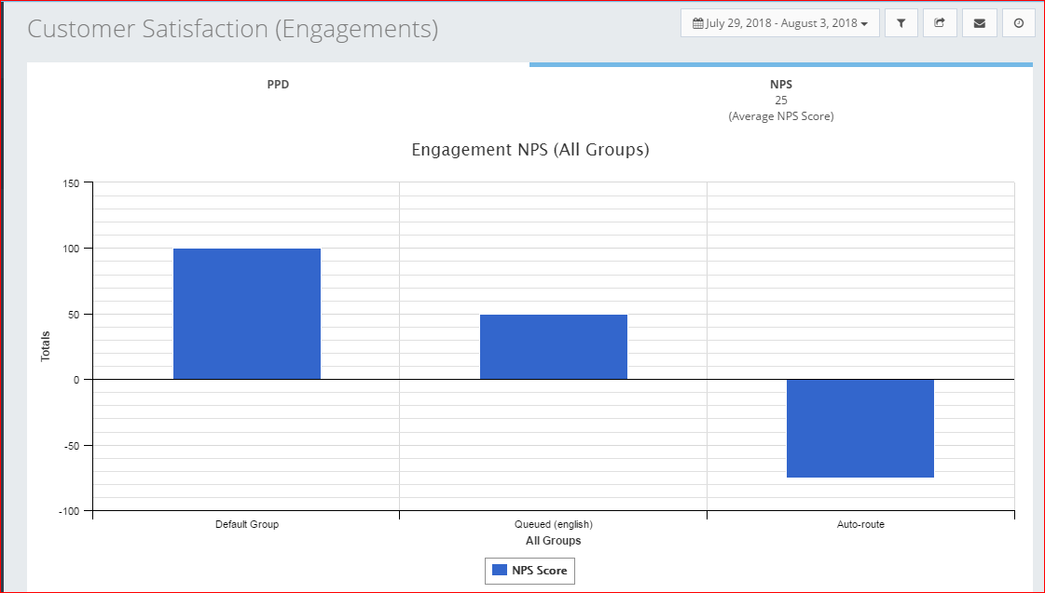Click the Customer Satisfaction (Engagements) heading
The image size is (1045, 593).
(x=233, y=29)
